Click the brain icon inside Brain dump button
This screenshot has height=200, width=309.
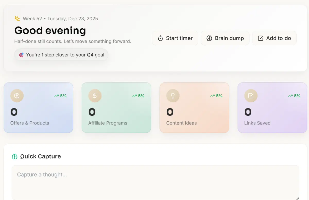(209, 38)
